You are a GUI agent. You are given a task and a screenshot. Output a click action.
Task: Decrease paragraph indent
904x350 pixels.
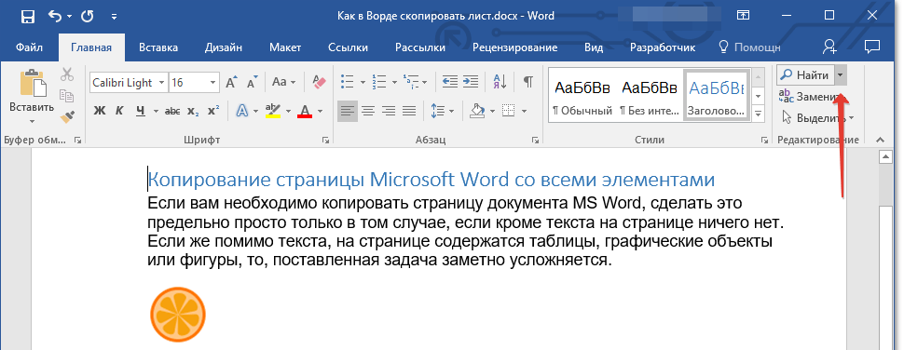[x=450, y=82]
